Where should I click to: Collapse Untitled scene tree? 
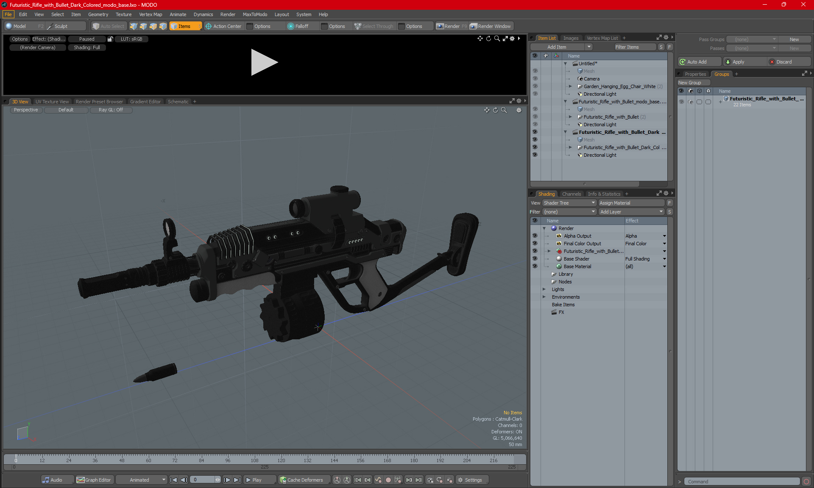click(x=566, y=64)
